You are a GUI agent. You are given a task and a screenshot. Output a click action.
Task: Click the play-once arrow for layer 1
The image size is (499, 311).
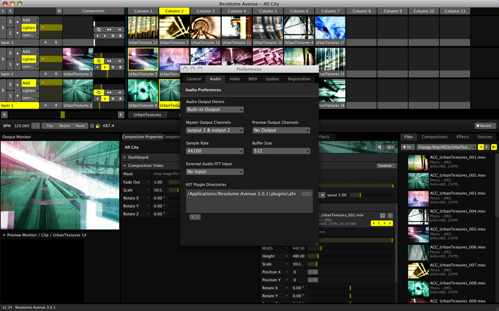[x=119, y=93]
